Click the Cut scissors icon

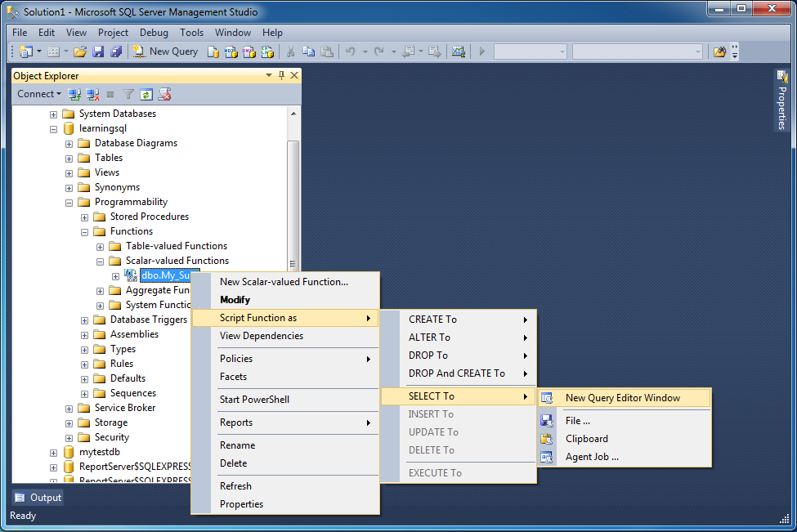tap(291, 51)
